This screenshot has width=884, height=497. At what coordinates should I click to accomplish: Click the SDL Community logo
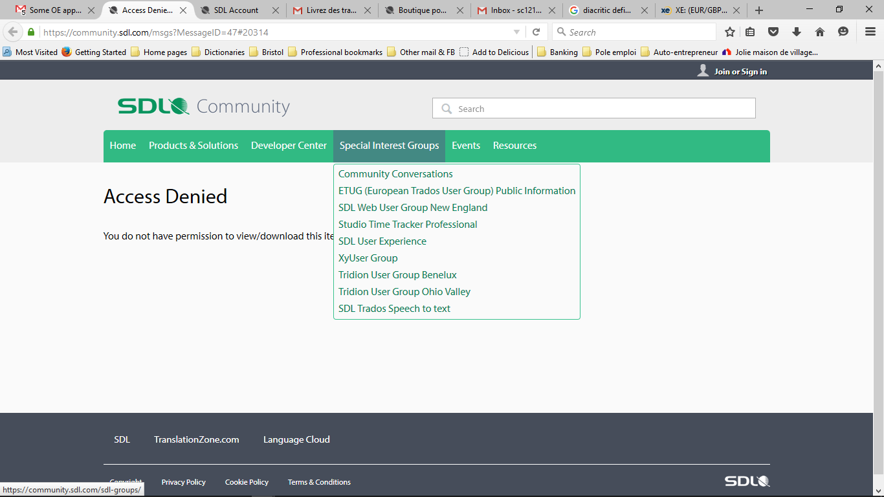tap(204, 107)
